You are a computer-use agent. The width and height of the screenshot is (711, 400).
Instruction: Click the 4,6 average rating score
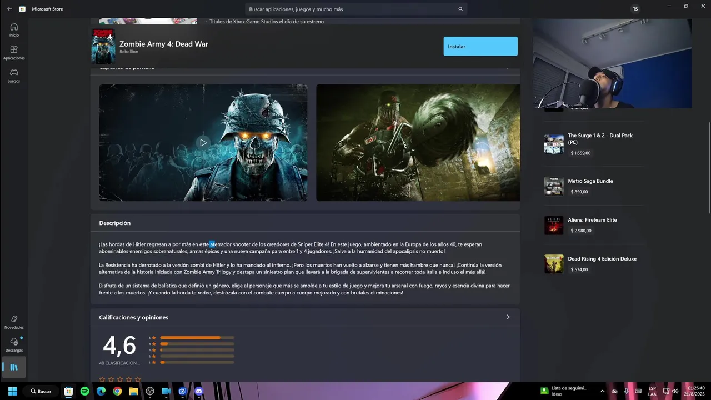point(119,346)
